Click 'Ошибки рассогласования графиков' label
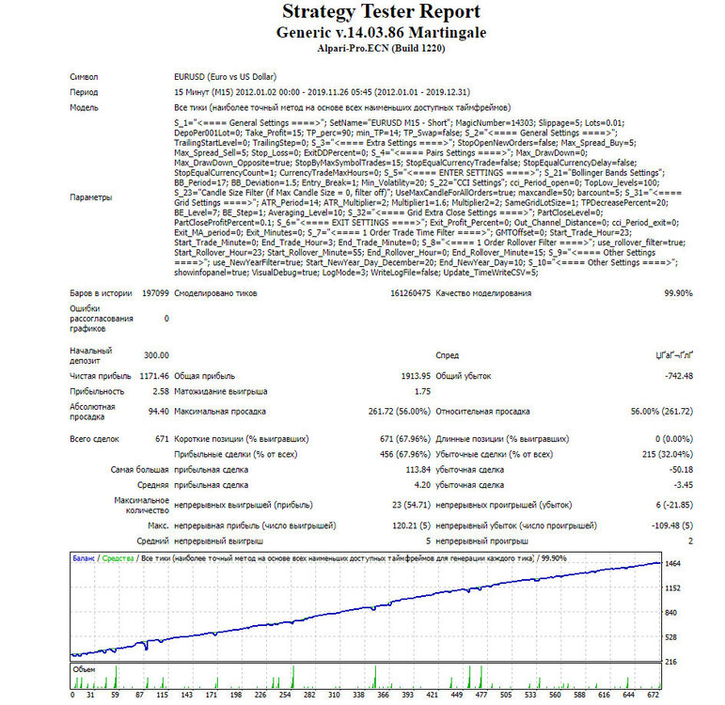Screen dimensions: 725x705 (102, 319)
